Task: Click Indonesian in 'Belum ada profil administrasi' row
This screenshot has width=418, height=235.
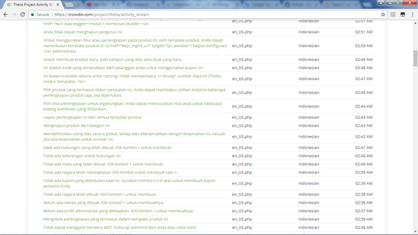Action: point(309,211)
